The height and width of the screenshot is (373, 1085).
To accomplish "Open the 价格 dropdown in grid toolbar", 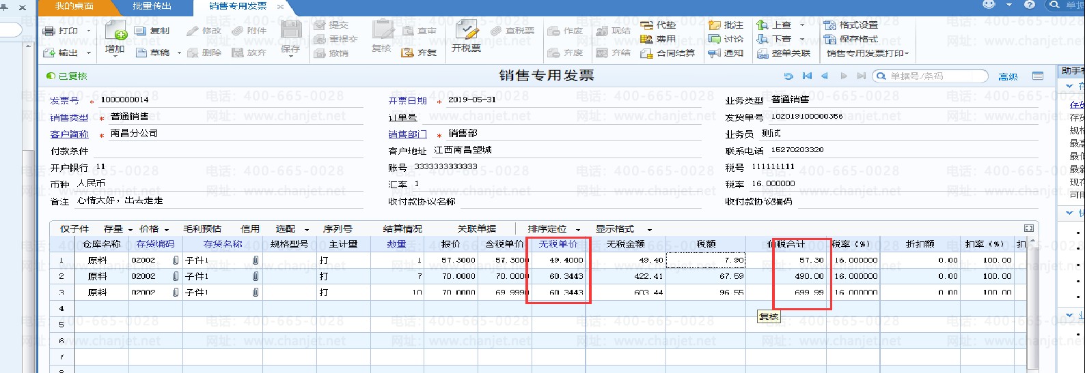I will coord(167,230).
